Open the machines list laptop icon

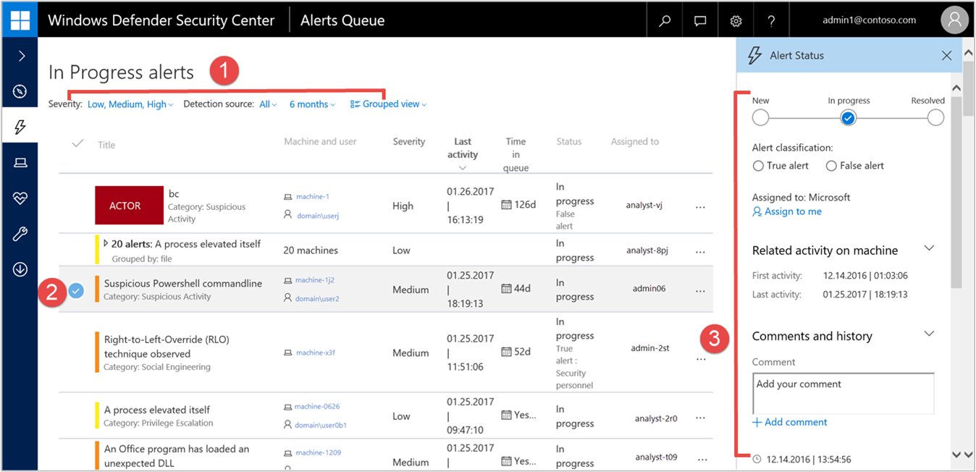pos(20,163)
